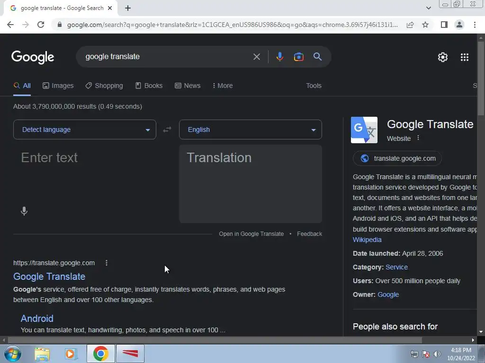Search by voice microphone icon
The image size is (485, 363).
279,57
